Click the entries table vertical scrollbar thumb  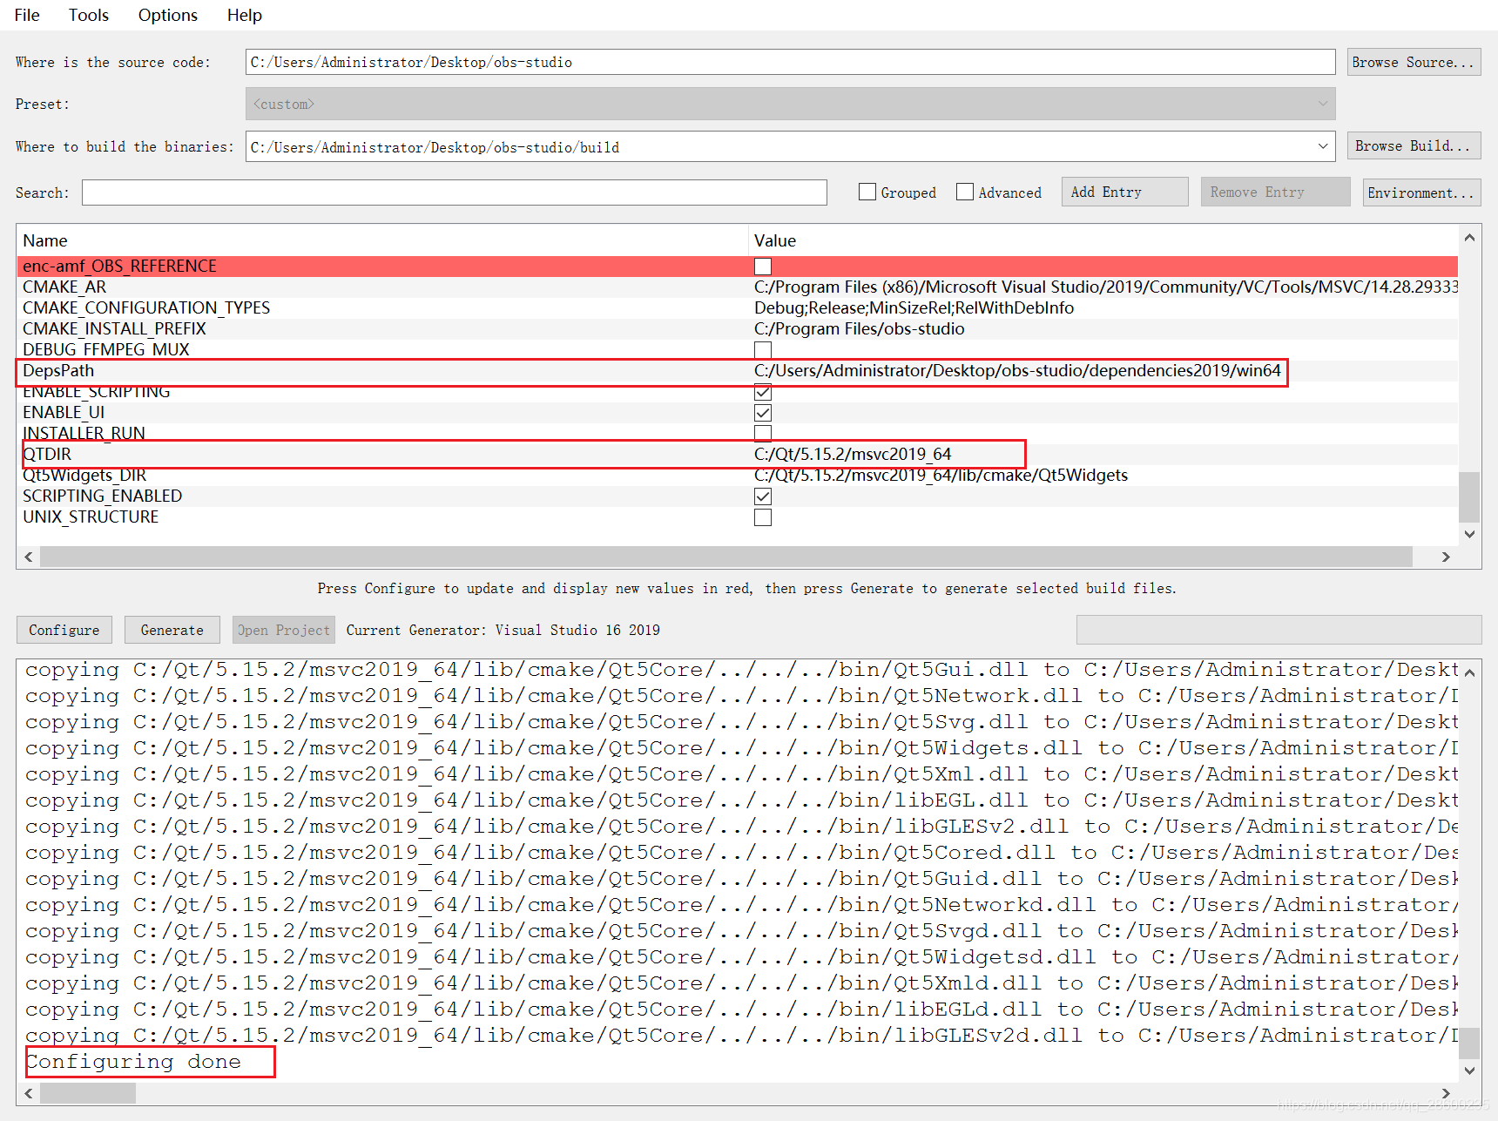(1469, 496)
